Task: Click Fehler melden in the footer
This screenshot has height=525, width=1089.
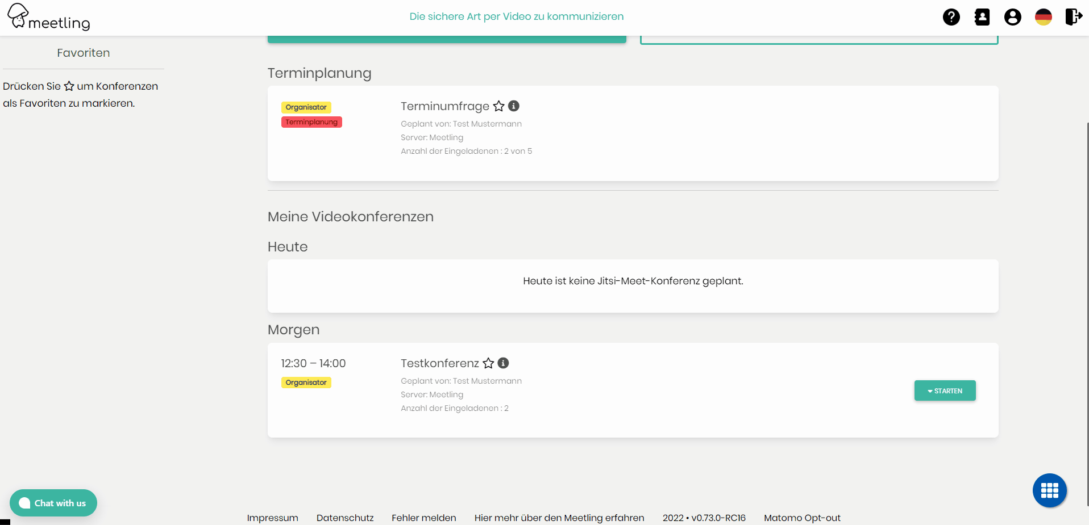Action: click(423, 518)
